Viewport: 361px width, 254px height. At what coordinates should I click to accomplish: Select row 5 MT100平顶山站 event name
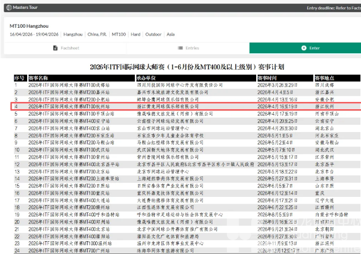(72, 114)
